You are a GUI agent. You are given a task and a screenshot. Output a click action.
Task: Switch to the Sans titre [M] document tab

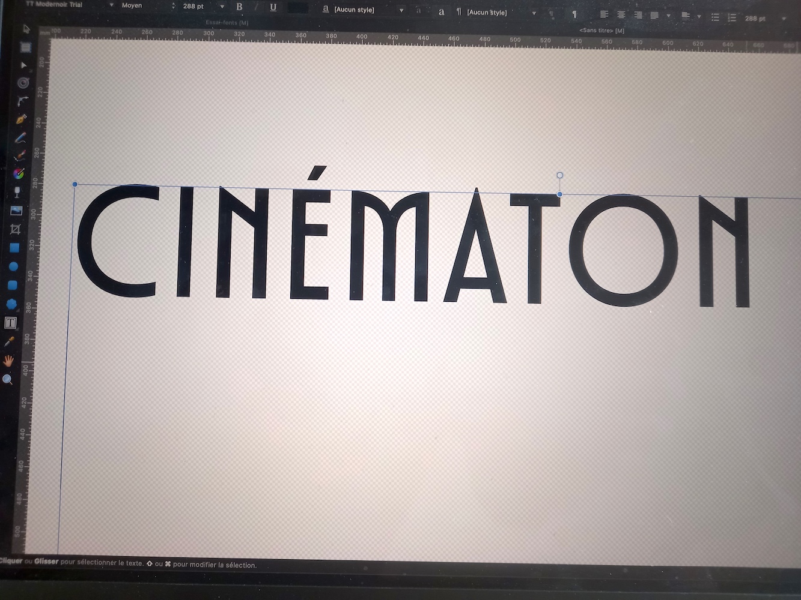pos(602,31)
